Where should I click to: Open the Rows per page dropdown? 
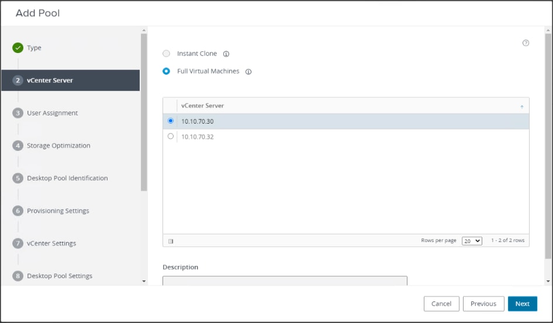coord(472,241)
